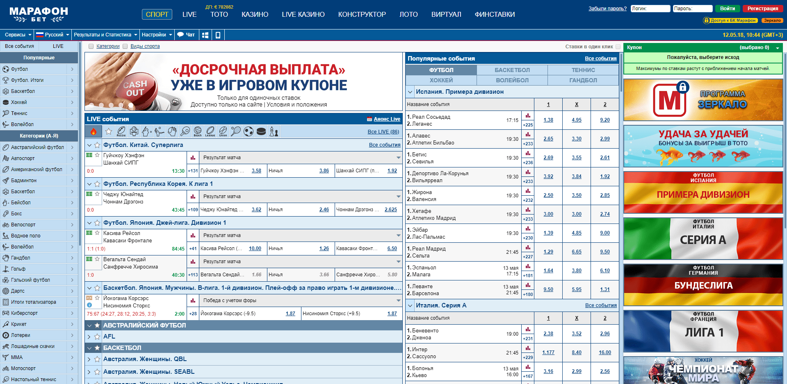The height and width of the screenshot is (384, 787).
Task: Filter LIVE events by rugby Union icon
Action: pyautogui.click(x=223, y=131)
